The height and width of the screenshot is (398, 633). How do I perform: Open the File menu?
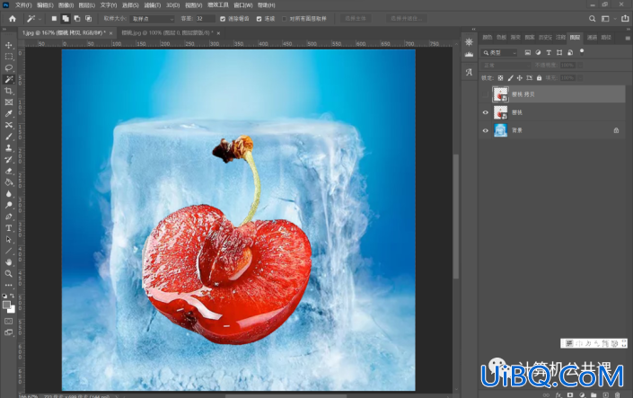click(x=23, y=5)
